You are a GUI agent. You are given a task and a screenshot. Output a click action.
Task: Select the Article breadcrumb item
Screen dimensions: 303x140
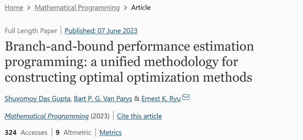coord(141,8)
